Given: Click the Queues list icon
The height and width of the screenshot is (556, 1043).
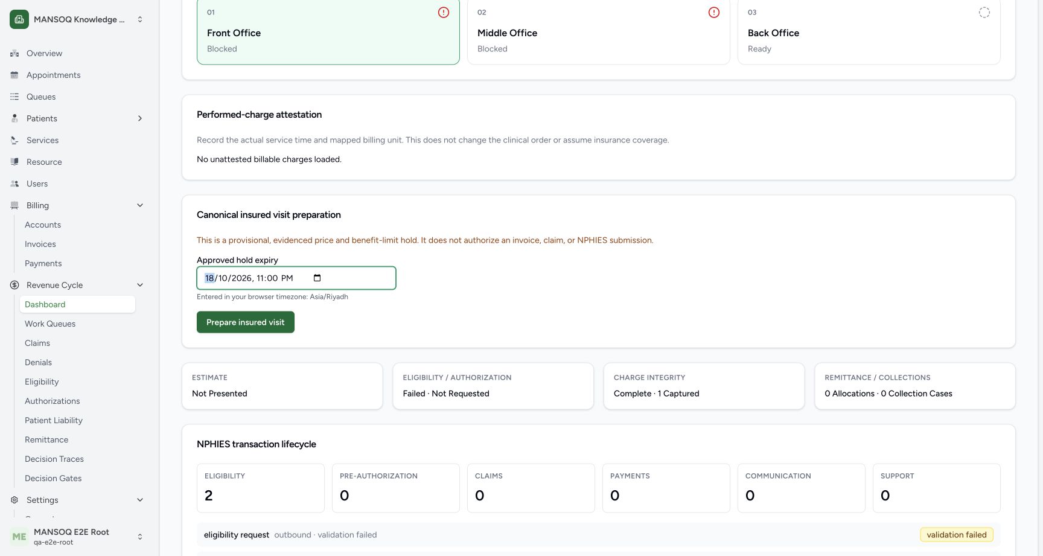Looking at the screenshot, I should pos(14,97).
